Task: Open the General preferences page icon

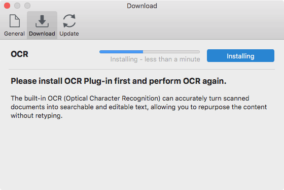Action: tap(15, 21)
